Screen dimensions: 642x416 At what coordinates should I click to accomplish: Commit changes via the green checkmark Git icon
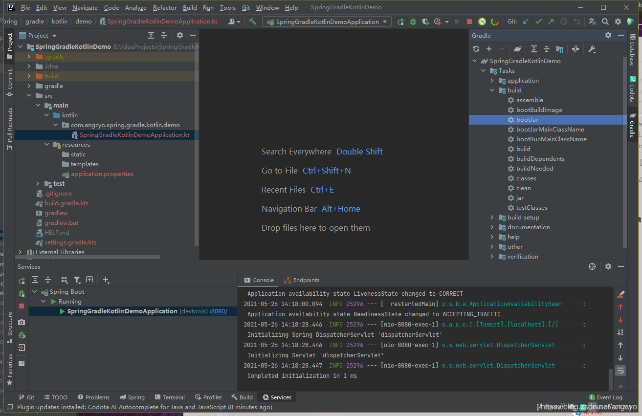pyautogui.click(x=538, y=22)
